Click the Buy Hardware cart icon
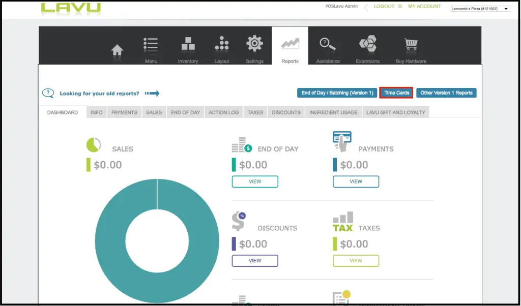This screenshot has width=521, height=306. coord(411,46)
